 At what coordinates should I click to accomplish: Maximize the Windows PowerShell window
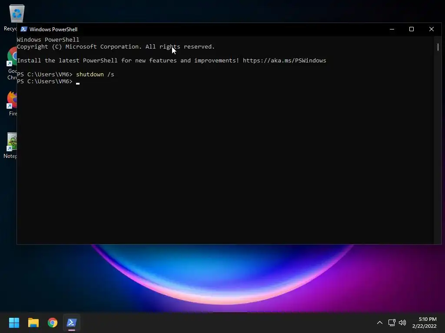(x=412, y=29)
